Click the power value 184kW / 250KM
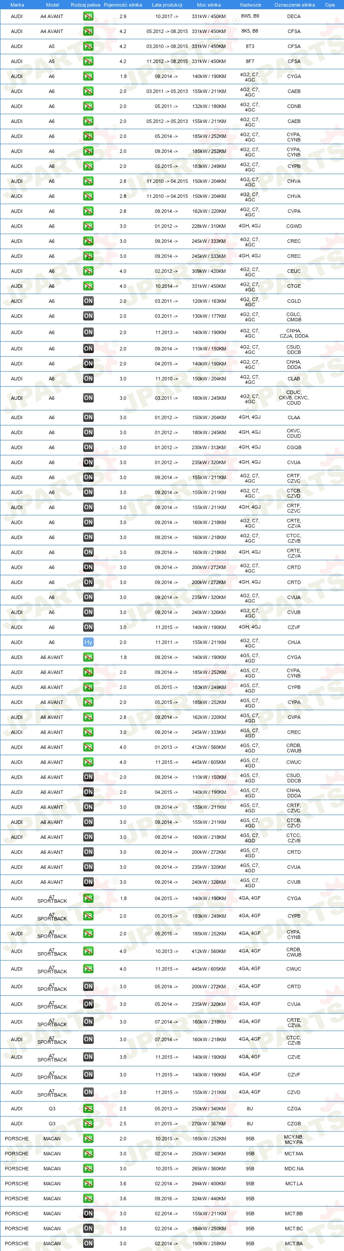 click(x=209, y=1229)
